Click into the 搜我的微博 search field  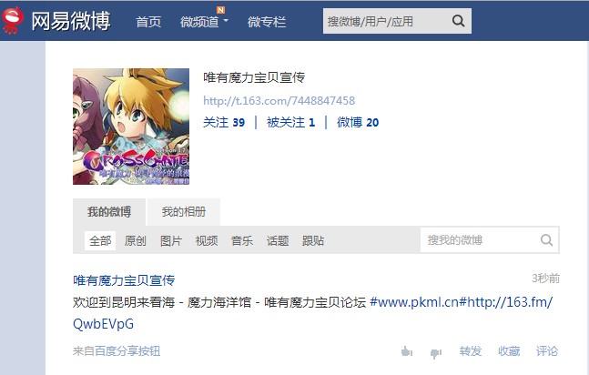(480, 239)
